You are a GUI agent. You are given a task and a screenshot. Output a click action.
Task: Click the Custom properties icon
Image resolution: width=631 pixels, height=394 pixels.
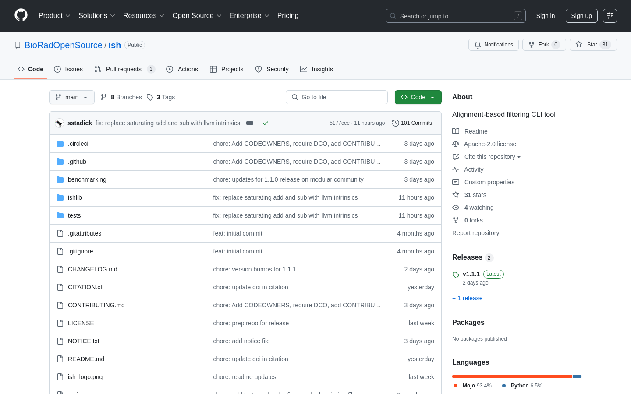tap(456, 182)
